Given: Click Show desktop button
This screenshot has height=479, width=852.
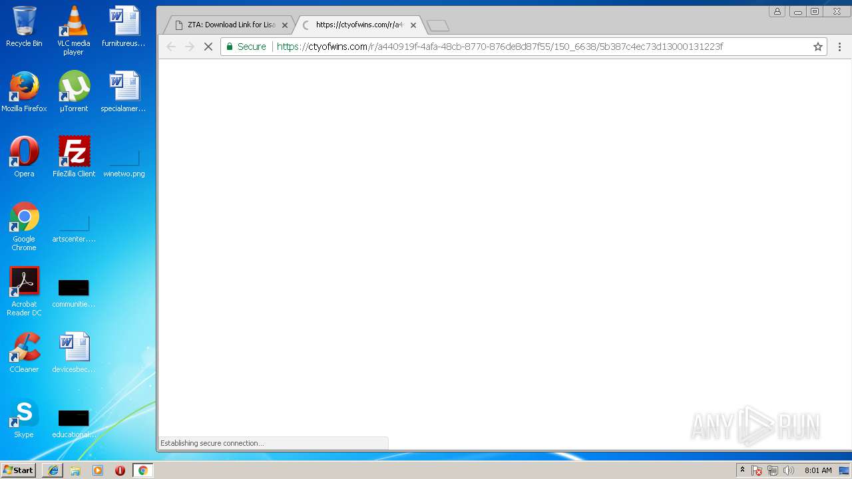Looking at the screenshot, I should pyautogui.click(x=845, y=470).
